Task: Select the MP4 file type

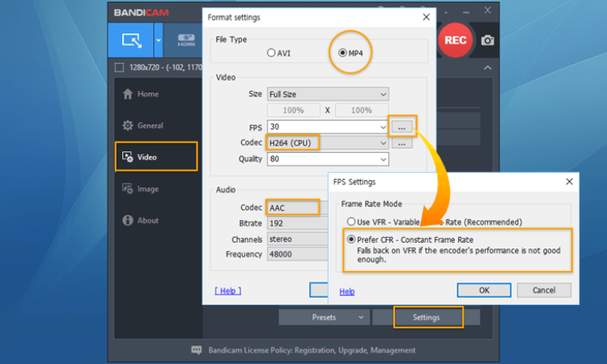Action: [x=350, y=53]
